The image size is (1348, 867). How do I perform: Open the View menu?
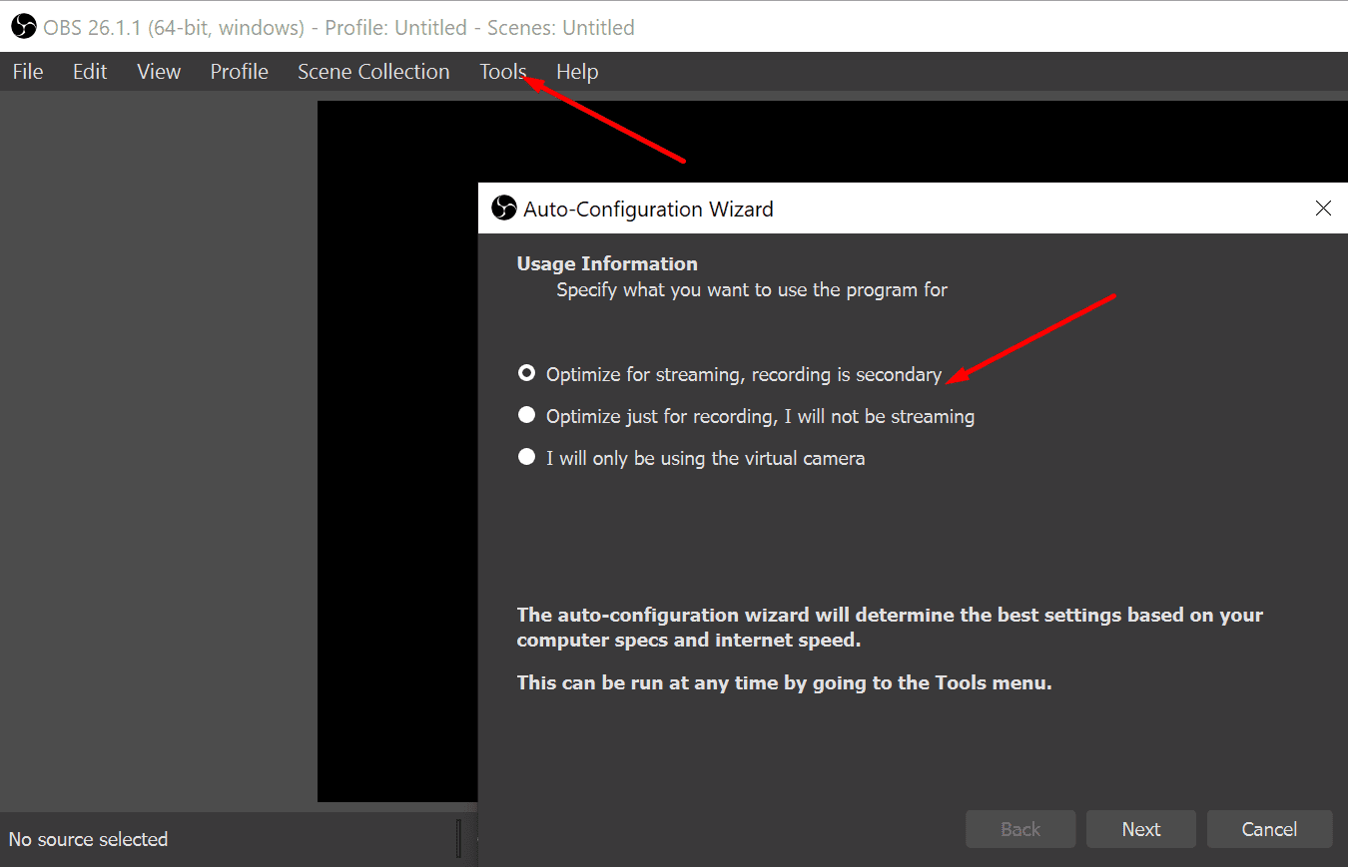pyautogui.click(x=159, y=72)
